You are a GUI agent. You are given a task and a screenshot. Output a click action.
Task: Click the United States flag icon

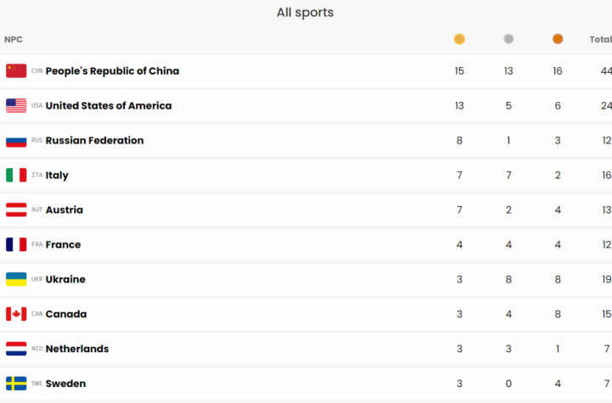coord(16,106)
